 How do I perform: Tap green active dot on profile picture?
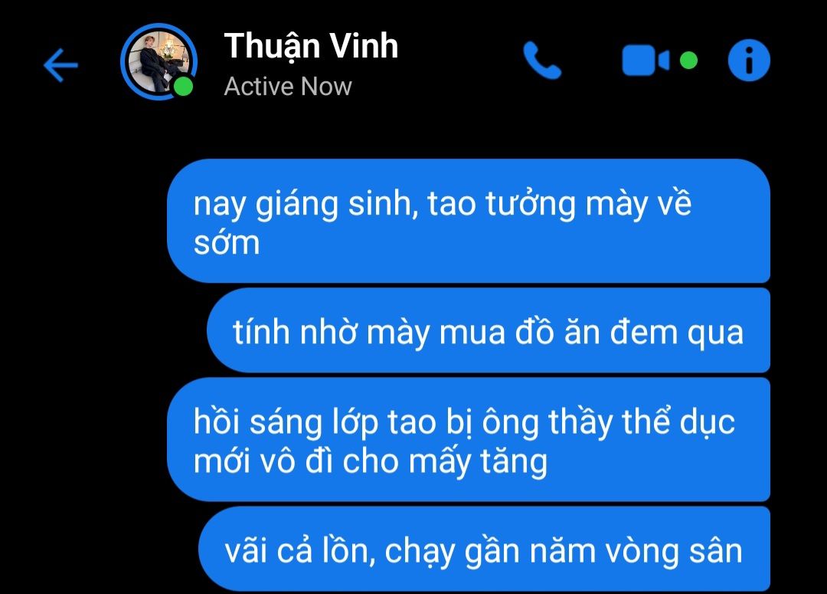pyautogui.click(x=183, y=87)
